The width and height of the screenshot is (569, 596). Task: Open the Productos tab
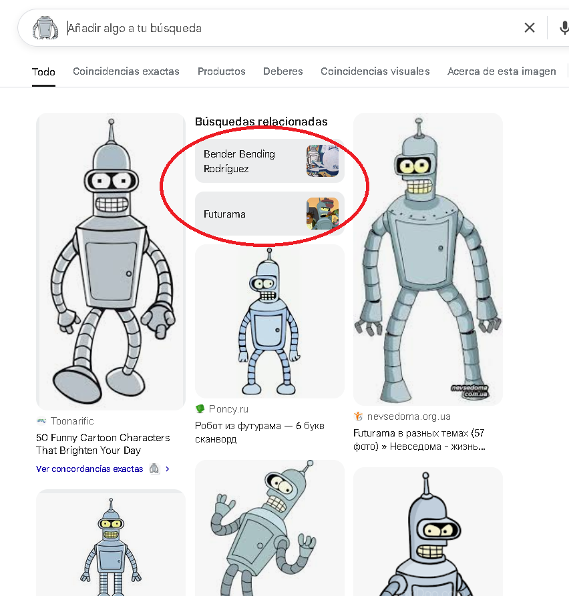click(221, 71)
